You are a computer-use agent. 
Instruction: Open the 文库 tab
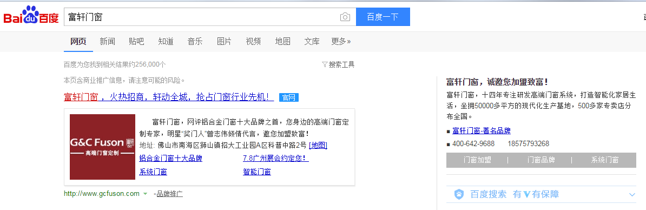coord(312,41)
